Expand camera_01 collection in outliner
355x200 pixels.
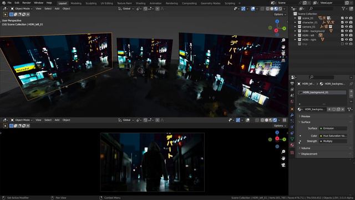coord(295,27)
